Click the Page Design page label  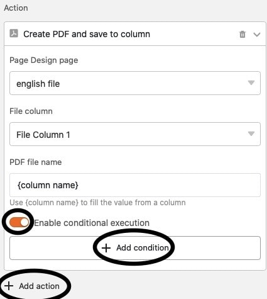[x=44, y=60]
